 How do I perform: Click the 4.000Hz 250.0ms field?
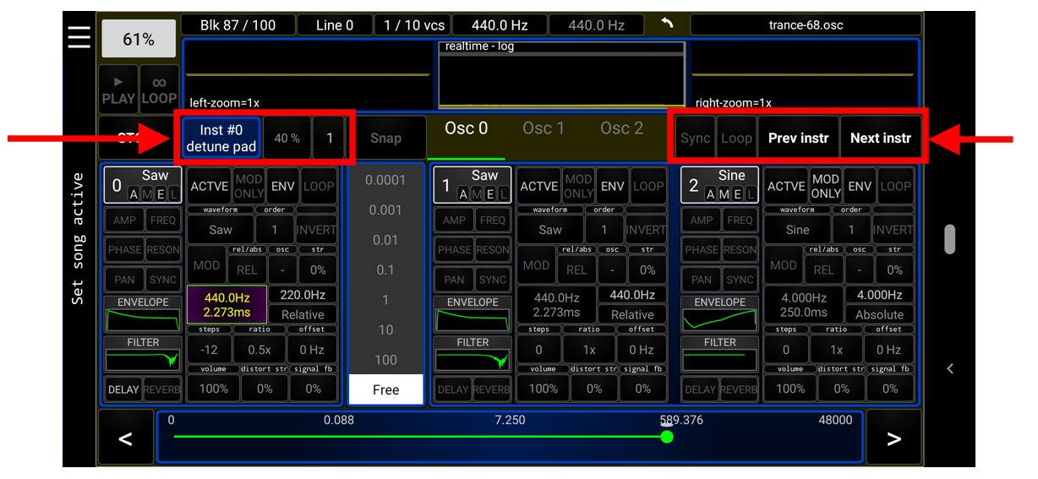point(804,305)
